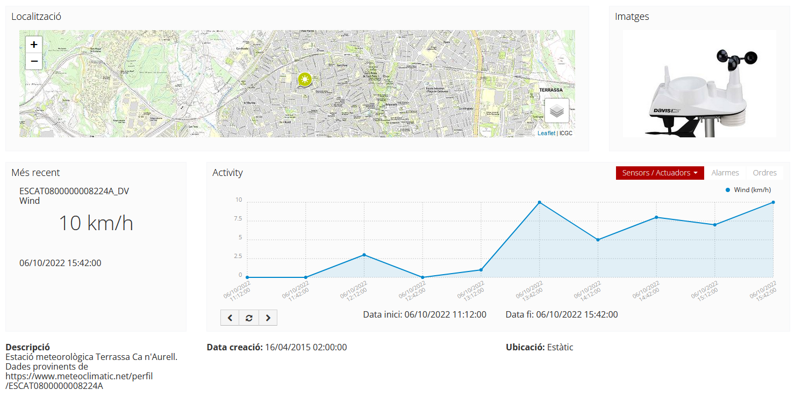Click most recent timestamp 06/10/2022 15:42:00
795x397 pixels.
tap(60, 263)
